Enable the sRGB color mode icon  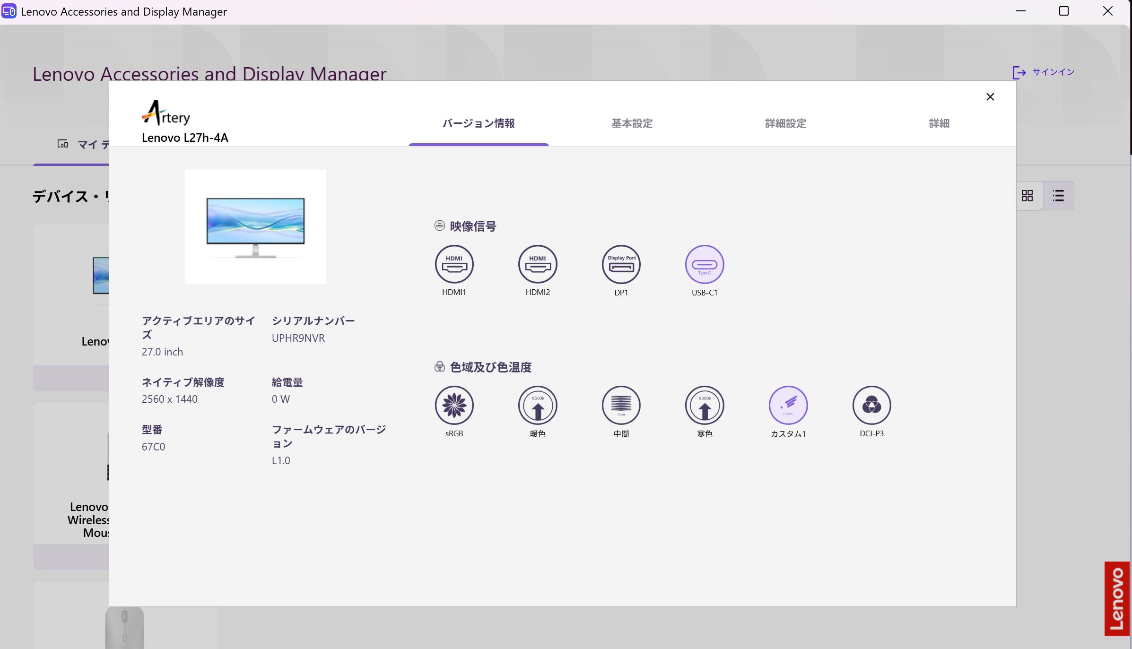pos(454,405)
